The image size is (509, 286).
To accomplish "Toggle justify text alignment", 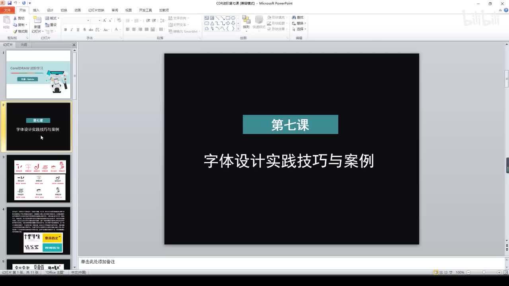I will click(x=147, y=29).
